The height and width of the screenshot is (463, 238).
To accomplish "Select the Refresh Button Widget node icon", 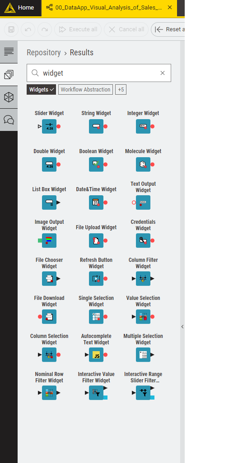I will [96, 279].
